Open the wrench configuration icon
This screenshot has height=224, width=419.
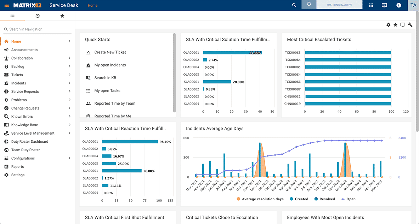click(x=410, y=25)
